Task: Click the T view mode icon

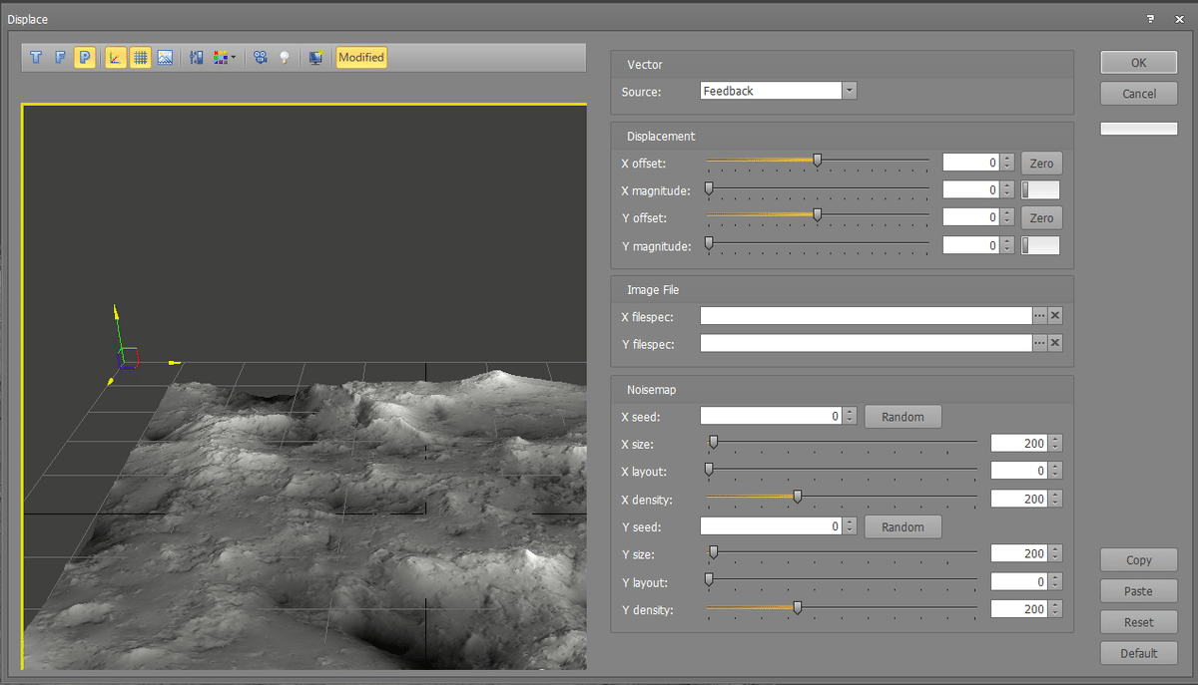Action: [37, 58]
